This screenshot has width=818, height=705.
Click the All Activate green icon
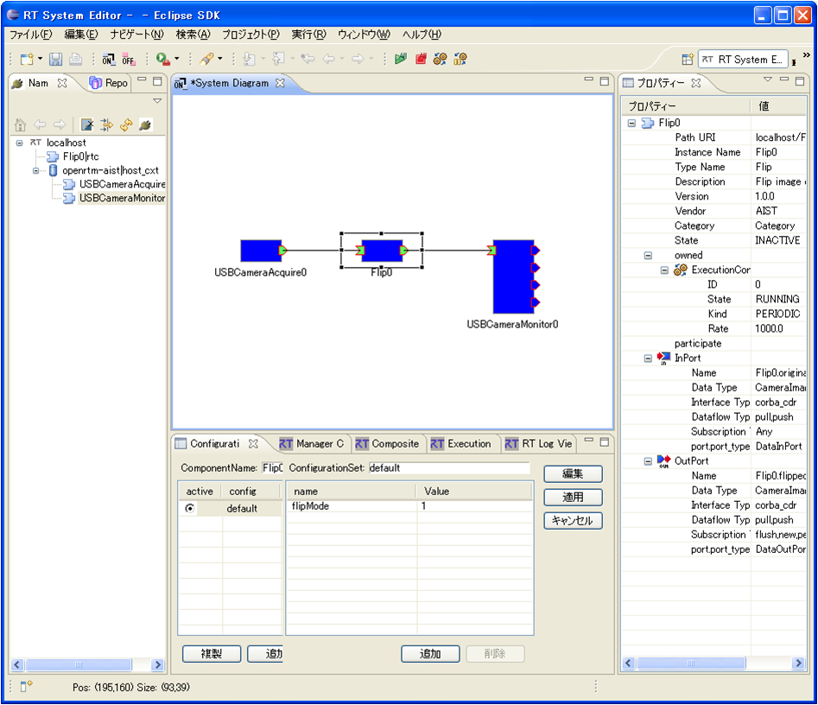[x=401, y=59]
